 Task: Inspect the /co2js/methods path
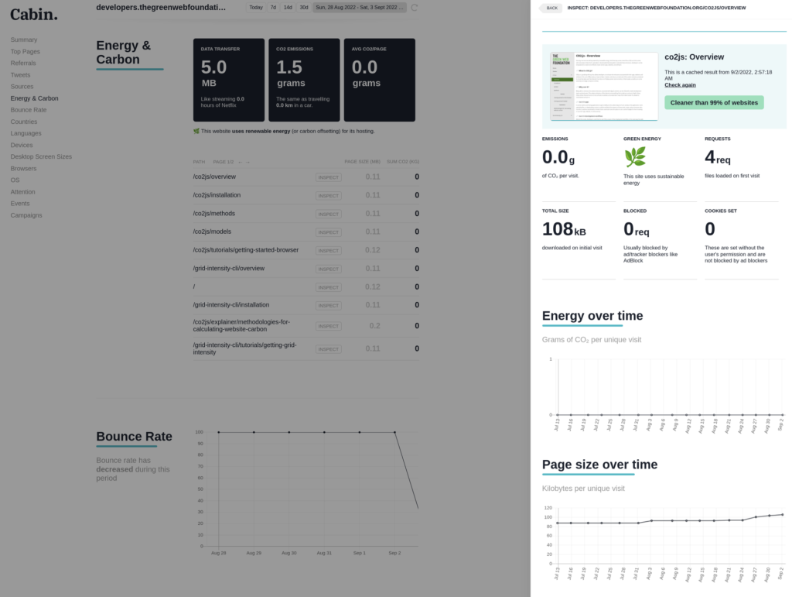coord(328,214)
